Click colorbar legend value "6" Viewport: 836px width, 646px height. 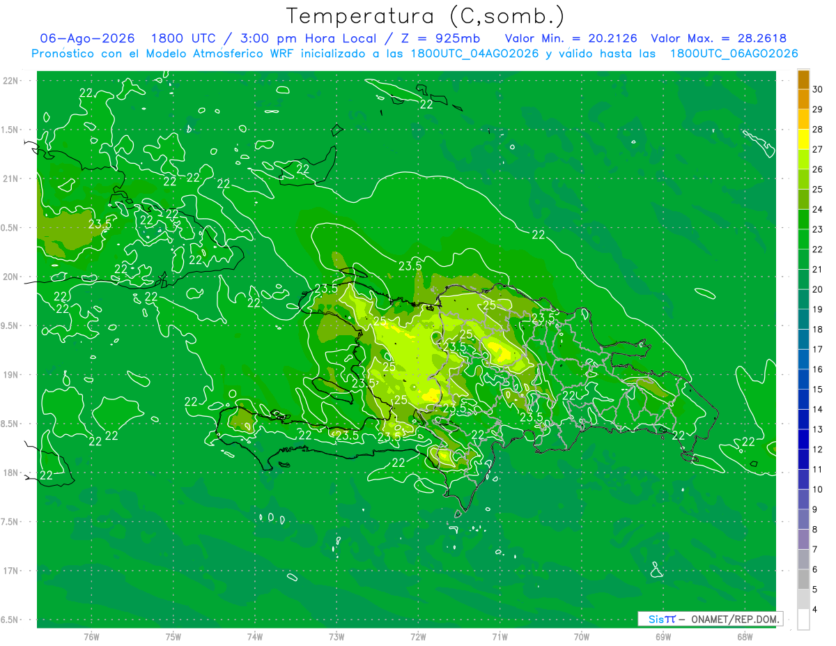816,569
